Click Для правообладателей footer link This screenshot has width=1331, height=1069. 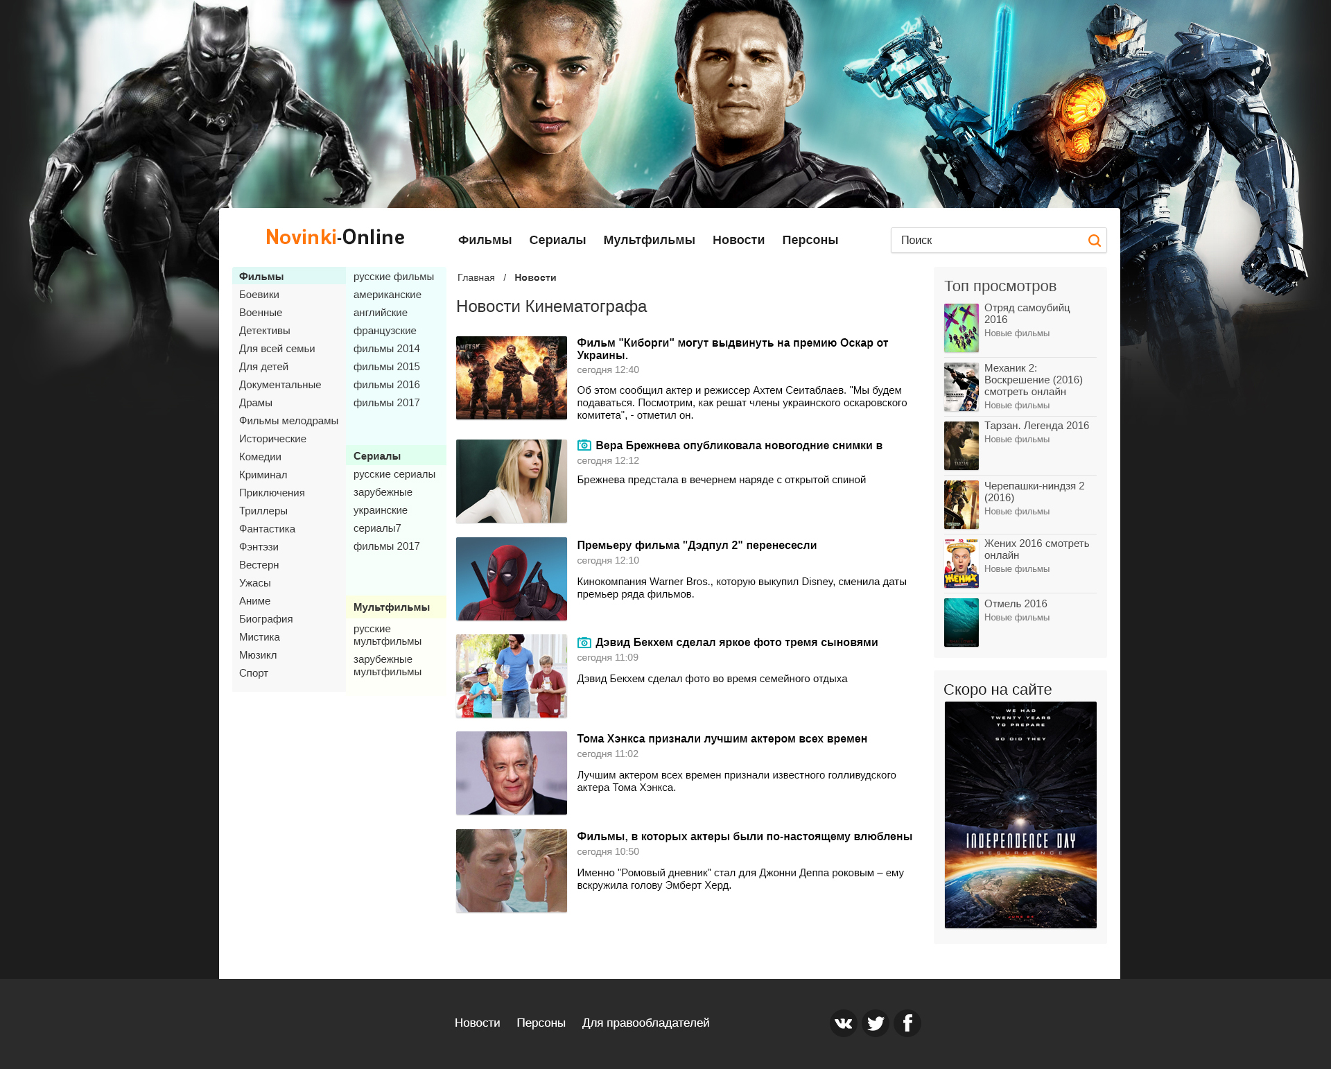(x=645, y=1023)
